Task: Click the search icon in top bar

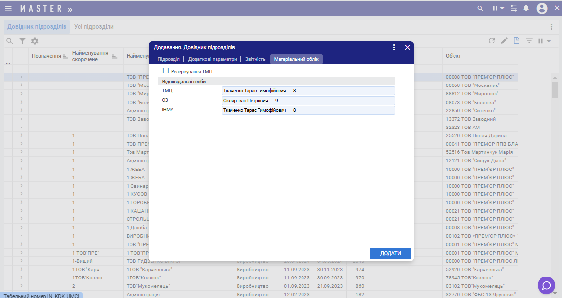Action: coord(480,8)
